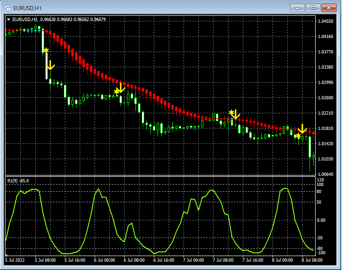Viewport: 342px width, 270px height.
Task: Click price level 1.01810 on scale
Action: [326, 128]
